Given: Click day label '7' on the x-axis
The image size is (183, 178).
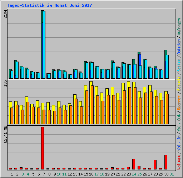Looking at the screenshot, I should tap(44, 174).
